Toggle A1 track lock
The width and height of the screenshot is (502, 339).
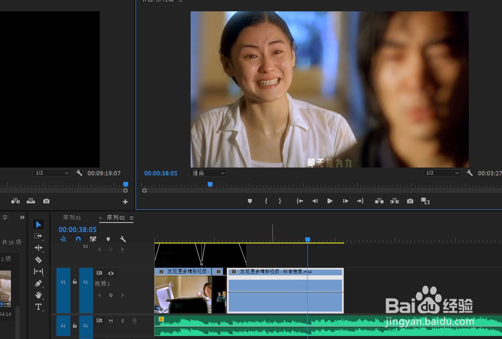pos(75,325)
